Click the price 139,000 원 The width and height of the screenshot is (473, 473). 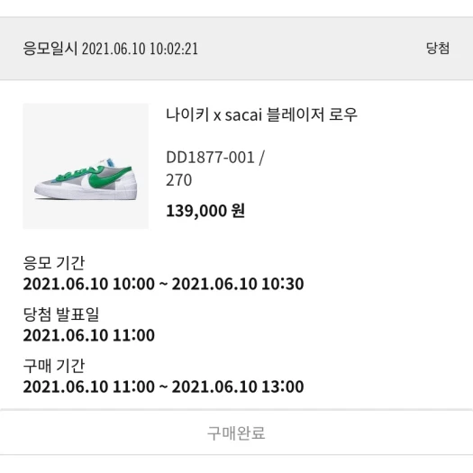pos(205,211)
